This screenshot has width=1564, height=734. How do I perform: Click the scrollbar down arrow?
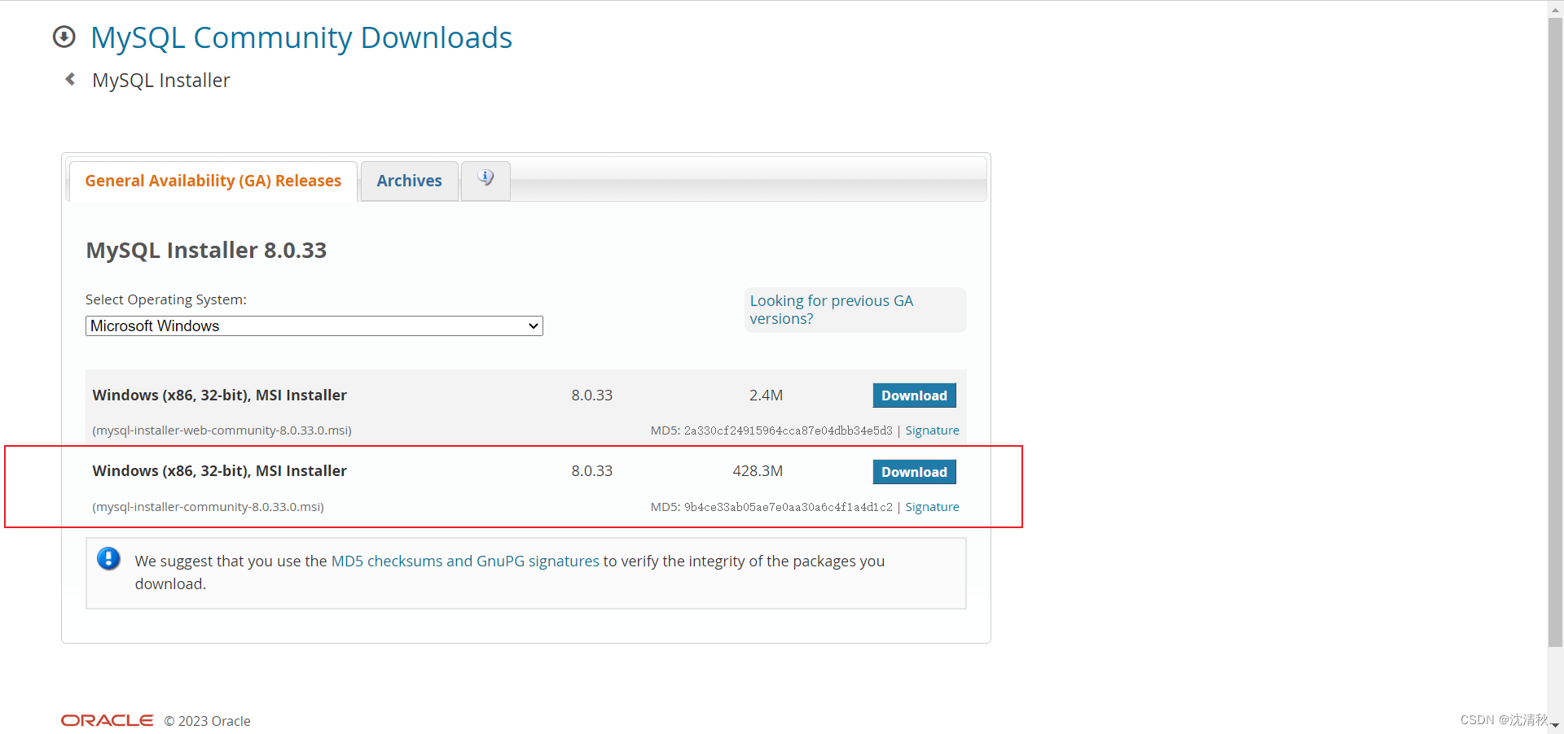click(1555, 724)
